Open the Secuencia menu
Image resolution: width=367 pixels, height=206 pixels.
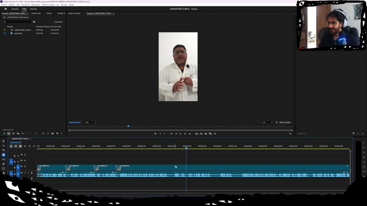(x=25, y=5)
